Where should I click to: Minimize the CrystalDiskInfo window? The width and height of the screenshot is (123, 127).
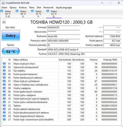102,3
